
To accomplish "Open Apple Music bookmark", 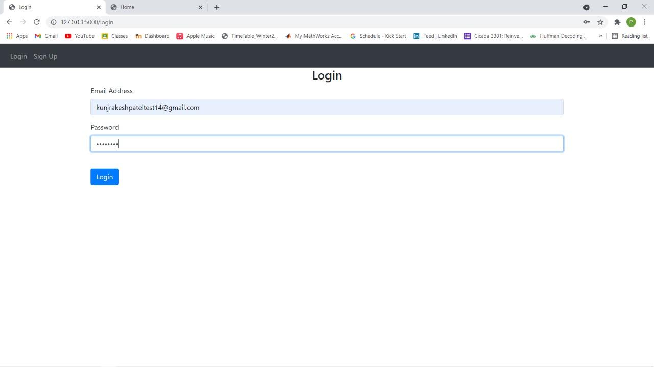I will tap(195, 36).
